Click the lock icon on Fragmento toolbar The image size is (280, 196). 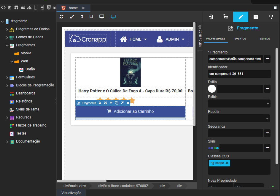tap(100, 103)
